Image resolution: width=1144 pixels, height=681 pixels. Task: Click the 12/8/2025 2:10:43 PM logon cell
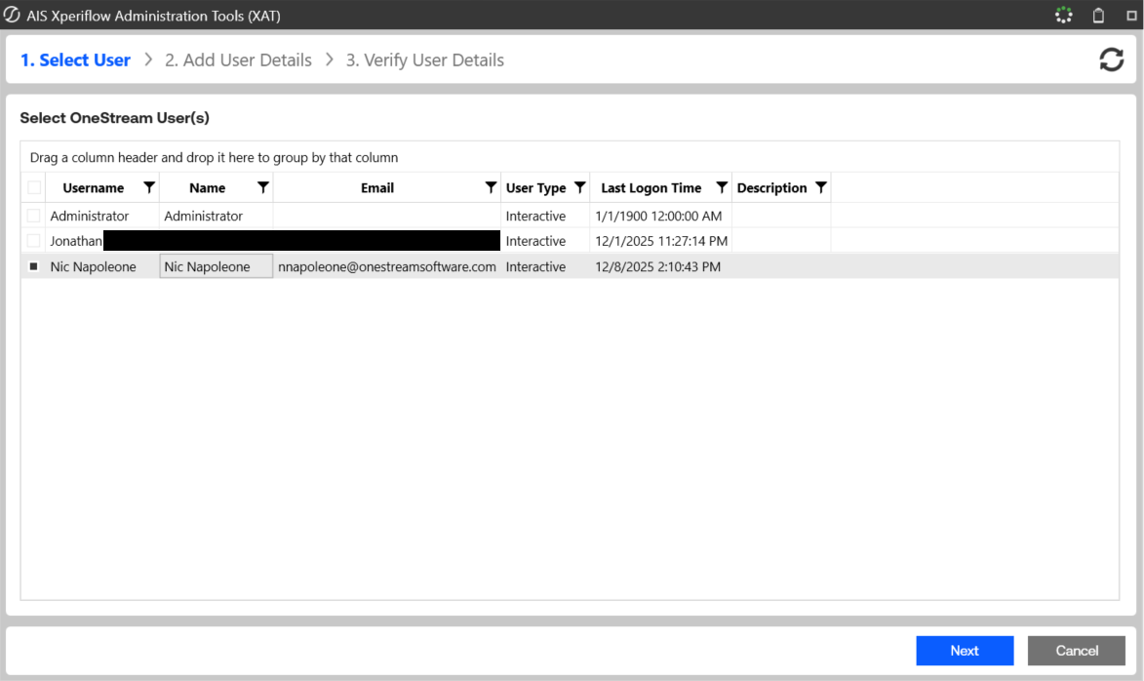click(x=660, y=266)
